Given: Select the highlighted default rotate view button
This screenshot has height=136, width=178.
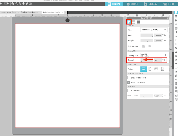Looking at the screenshot, I should [144, 69].
